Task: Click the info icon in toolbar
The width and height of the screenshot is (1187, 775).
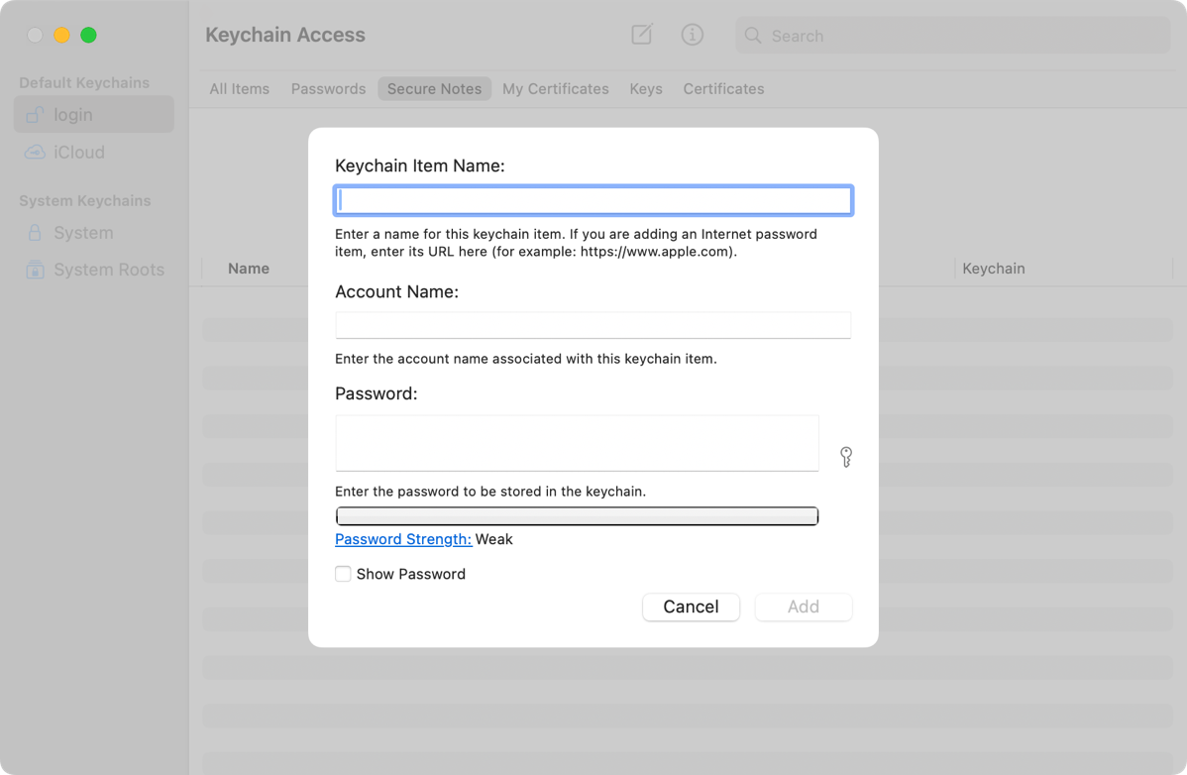Action: (692, 35)
